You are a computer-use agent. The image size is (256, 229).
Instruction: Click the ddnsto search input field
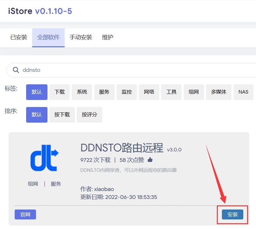127,70
